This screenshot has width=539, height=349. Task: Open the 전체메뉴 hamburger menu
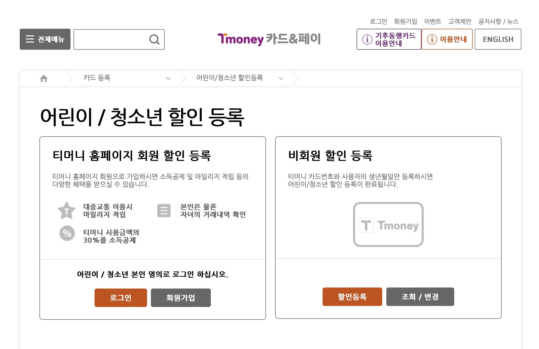coord(45,39)
